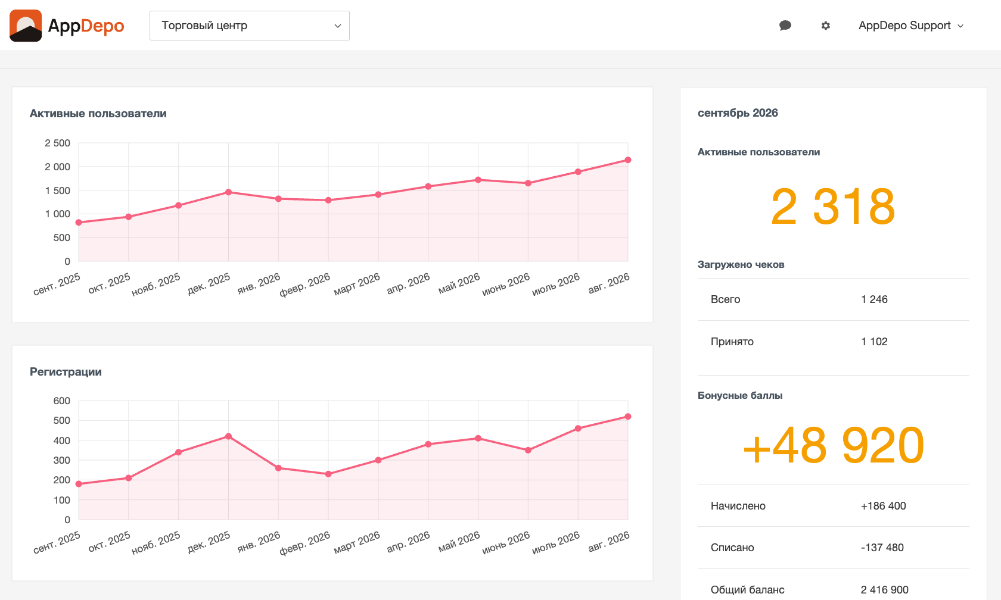Viewport: 1001px width, 600px height.
Task: Click the Начислено row label
Action: 738,506
